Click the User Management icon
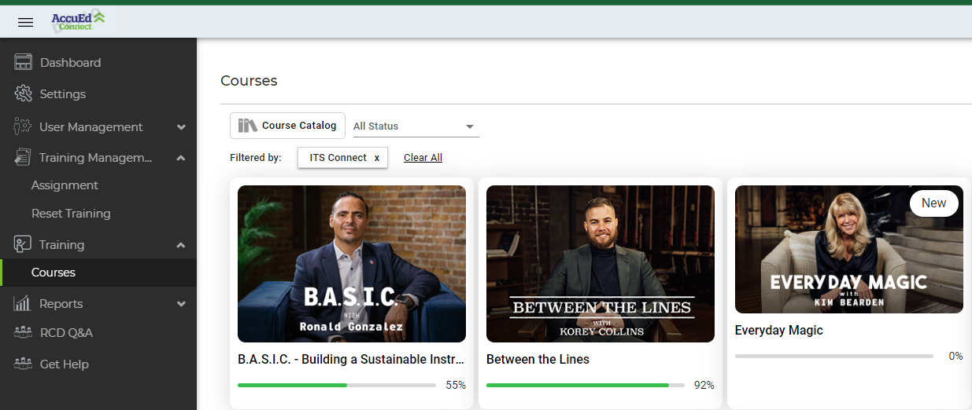Image resolution: width=972 pixels, height=410 pixels. pos(23,126)
